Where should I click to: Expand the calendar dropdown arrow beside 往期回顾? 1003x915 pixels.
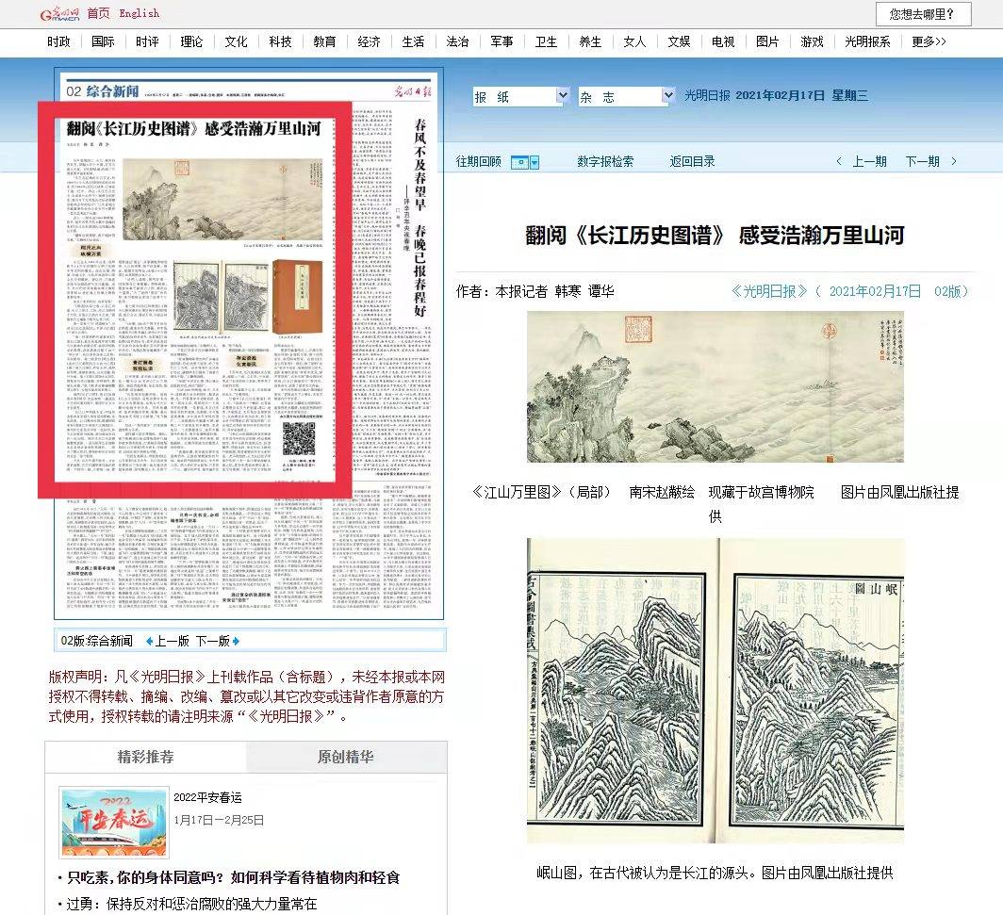534,162
